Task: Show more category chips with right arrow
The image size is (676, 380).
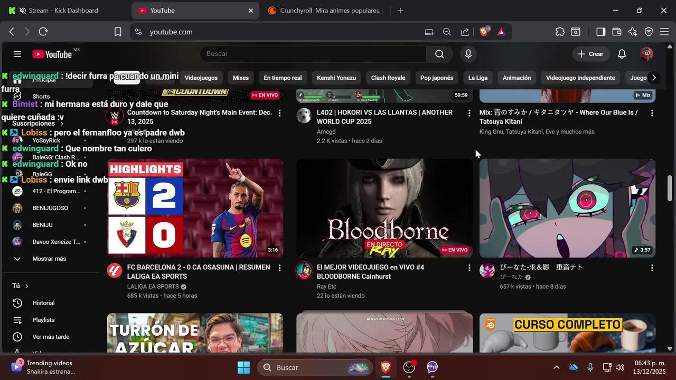Action: coord(654,78)
